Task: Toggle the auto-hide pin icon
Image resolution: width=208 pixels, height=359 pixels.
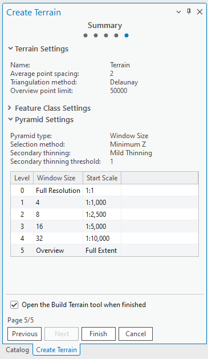Action: pyautogui.click(x=189, y=11)
